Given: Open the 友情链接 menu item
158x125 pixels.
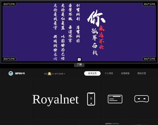Looking at the screenshot, I should (125, 73).
